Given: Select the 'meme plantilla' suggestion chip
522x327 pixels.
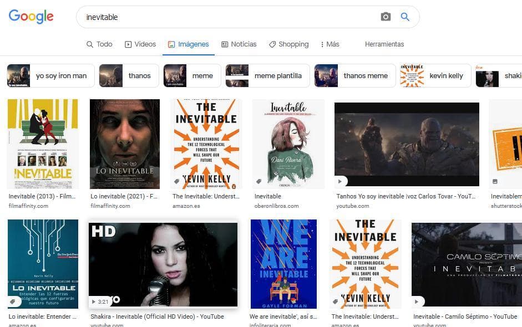Looking at the screenshot, I should 268,76.
